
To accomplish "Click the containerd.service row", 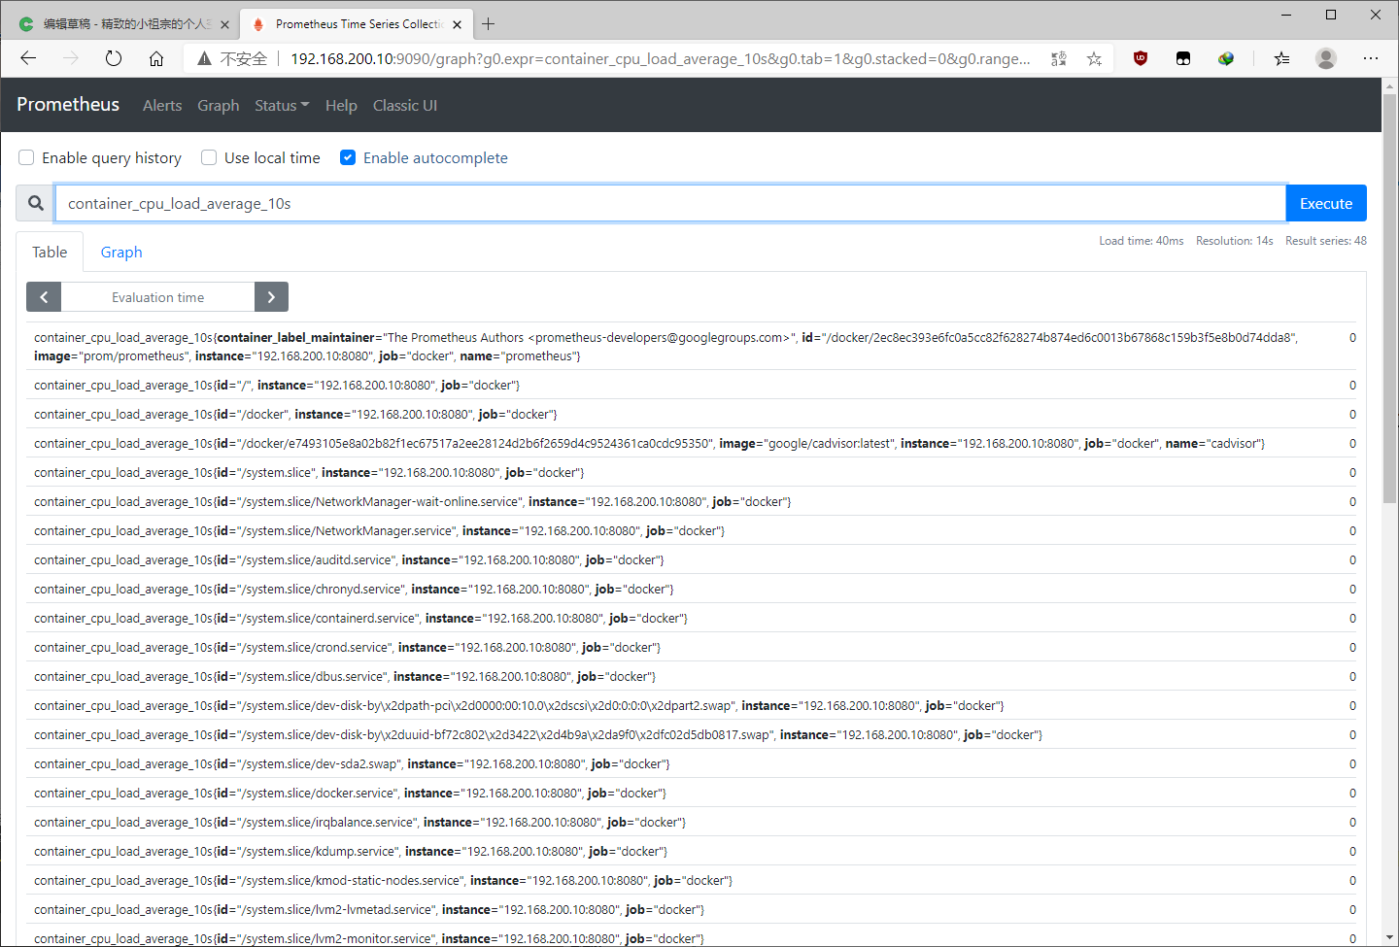I will (691, 618).
